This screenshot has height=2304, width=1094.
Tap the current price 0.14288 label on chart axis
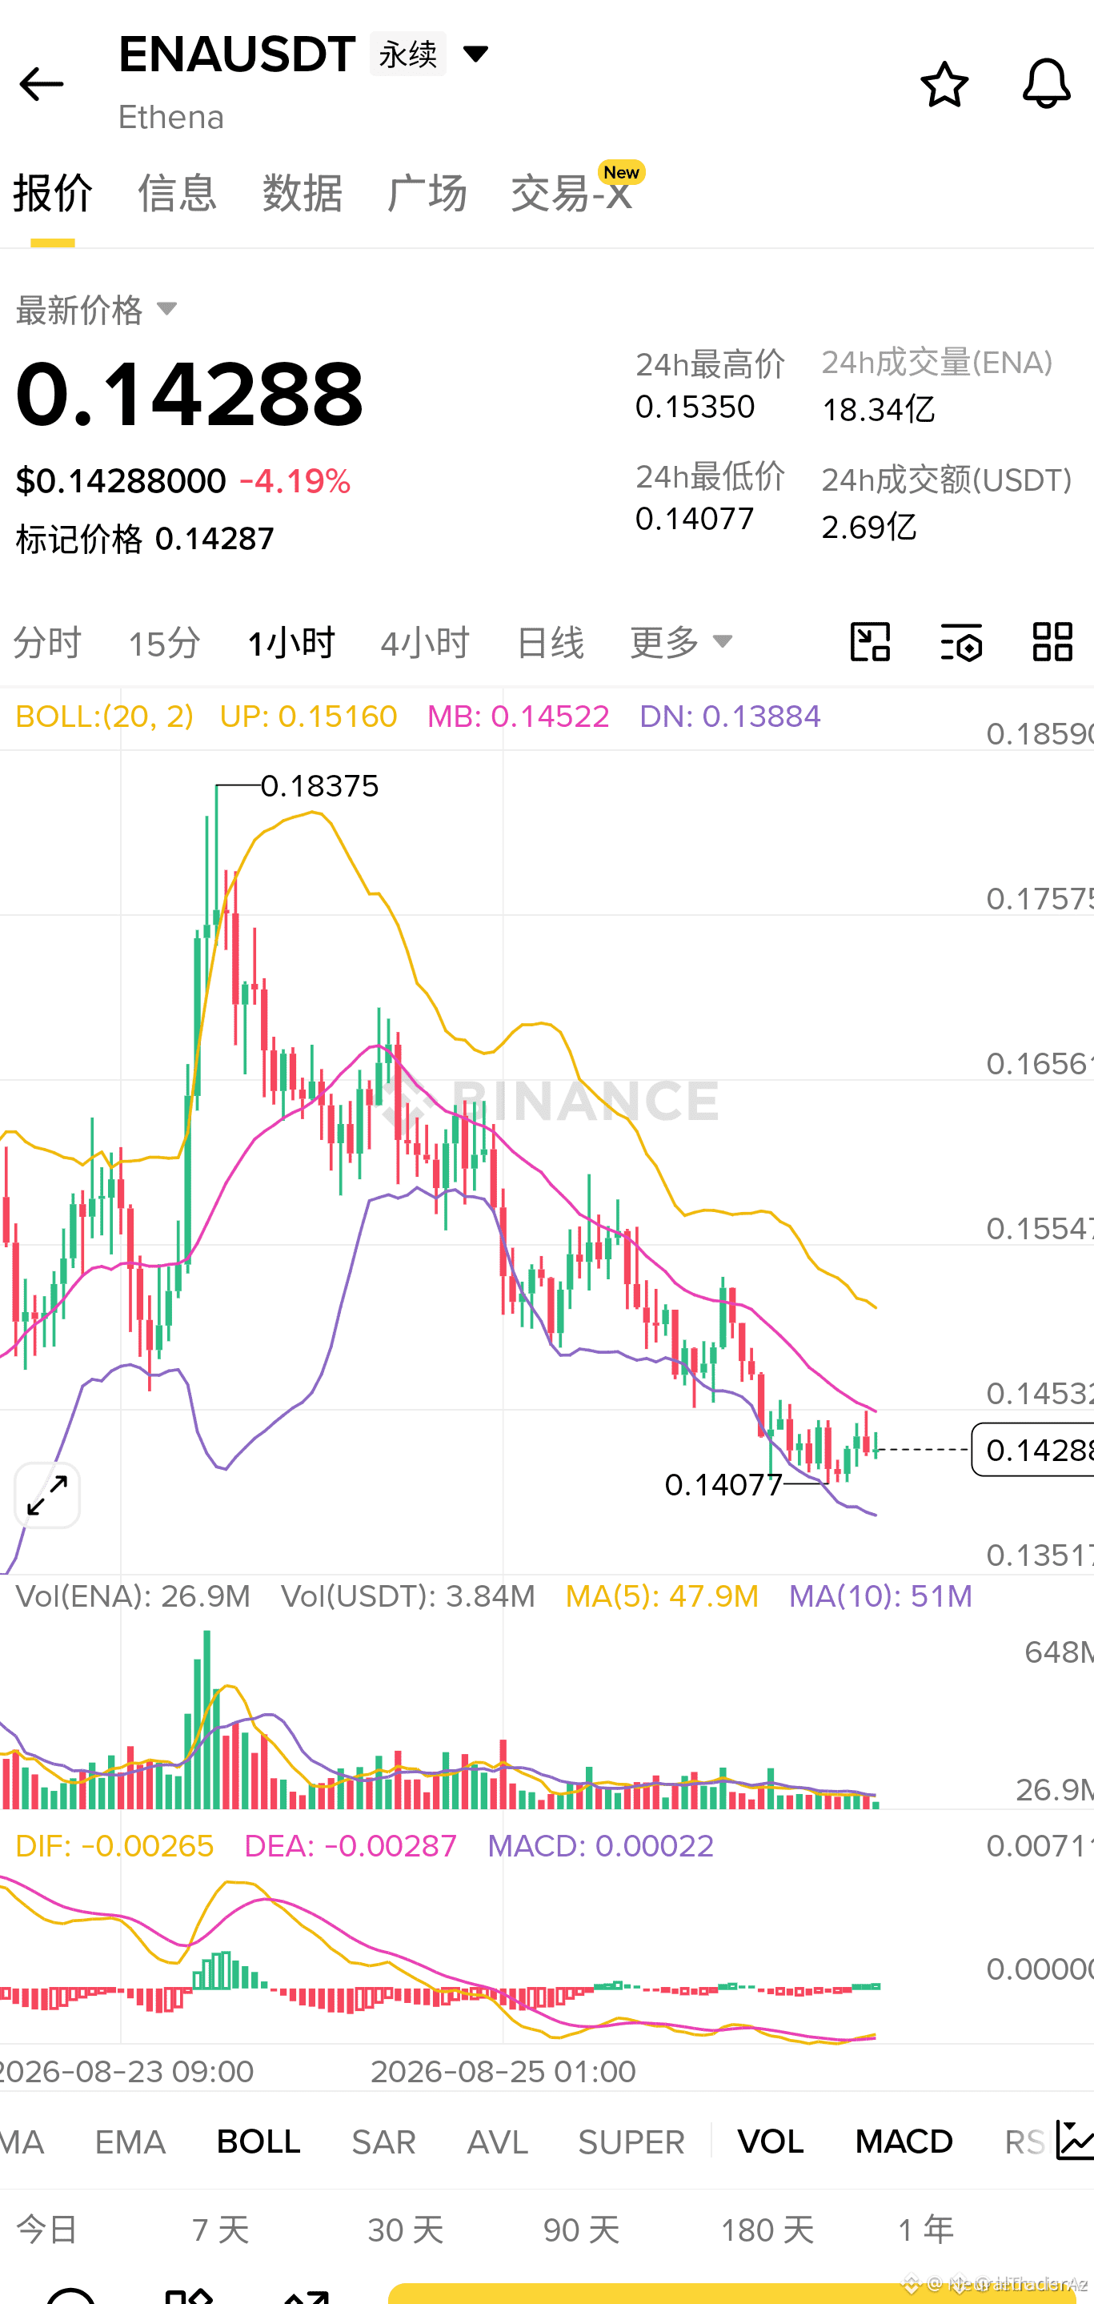[1033, 1450]
